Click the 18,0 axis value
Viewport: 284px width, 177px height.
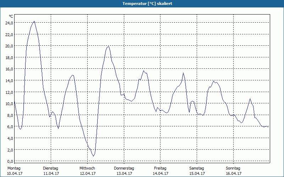(x=9, y=58)
